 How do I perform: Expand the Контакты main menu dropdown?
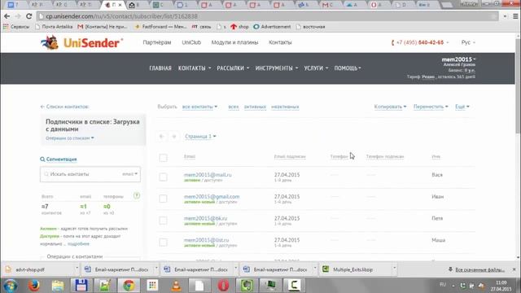pyautogui.click(x=195, y=68)
